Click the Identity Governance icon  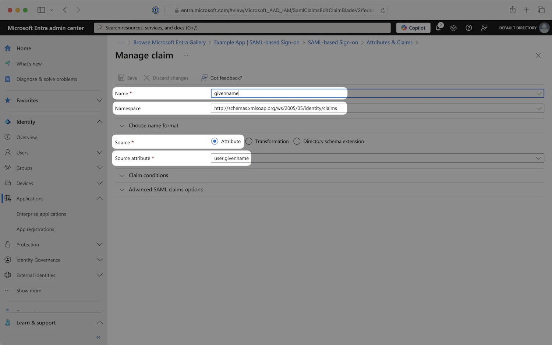tap(8, 260)
